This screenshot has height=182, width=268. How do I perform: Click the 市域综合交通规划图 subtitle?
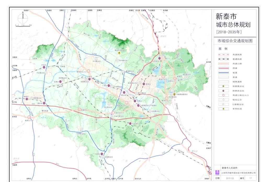coord(235,41)
